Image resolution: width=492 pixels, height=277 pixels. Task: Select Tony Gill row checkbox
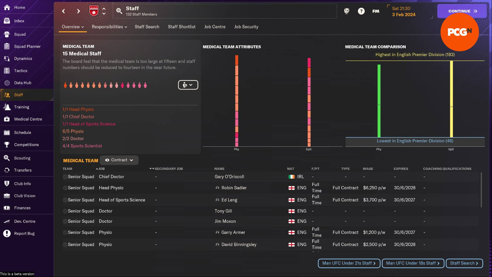click(x=65, y=211)
